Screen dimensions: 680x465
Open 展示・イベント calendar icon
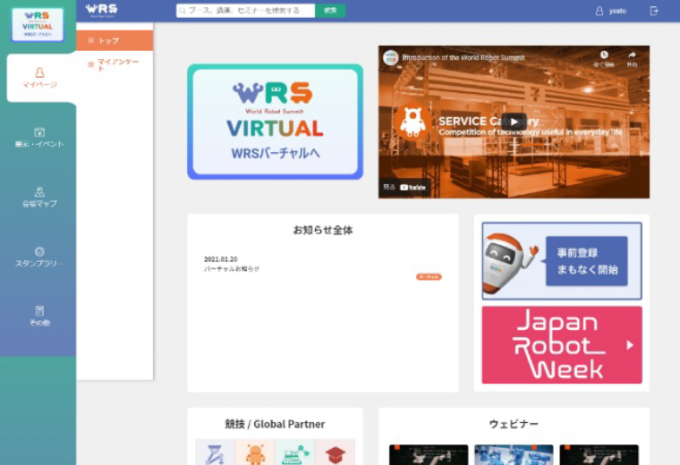click(x=39, y=132)
